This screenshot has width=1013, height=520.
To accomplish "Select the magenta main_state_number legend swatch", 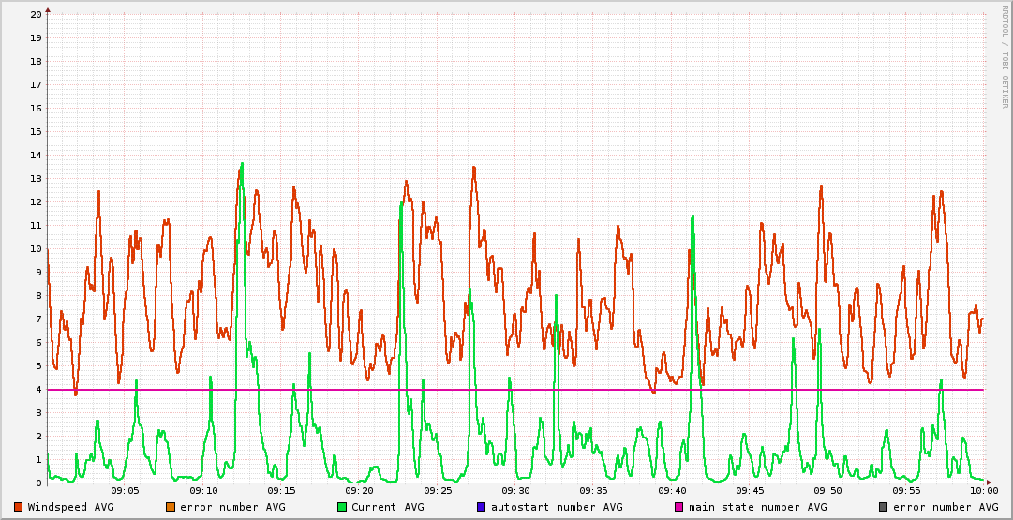I will click(679, 507).
